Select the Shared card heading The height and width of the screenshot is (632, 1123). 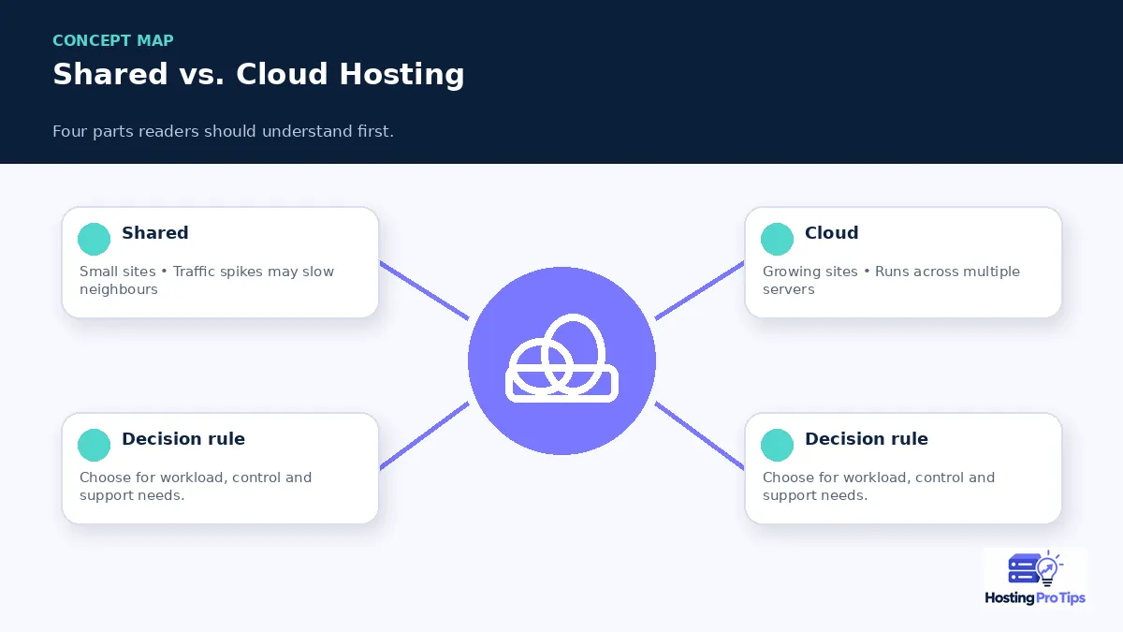[155, 233]
